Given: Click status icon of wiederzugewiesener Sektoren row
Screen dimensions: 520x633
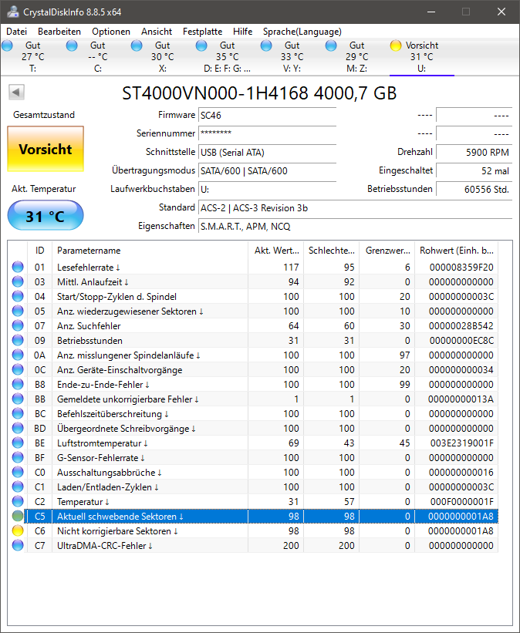Looking at the screenshot, I should coord(18,311).
